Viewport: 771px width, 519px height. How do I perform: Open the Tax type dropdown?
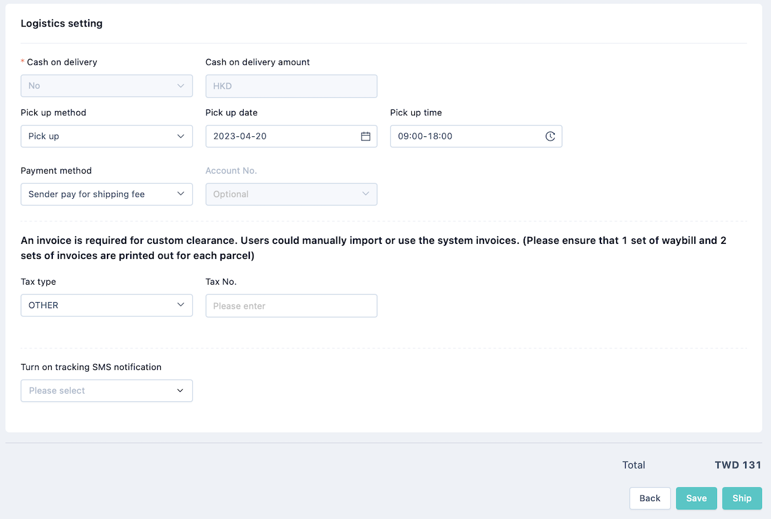coord(107,305)
